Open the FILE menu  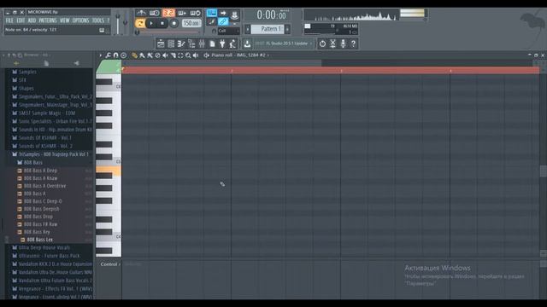9,20
